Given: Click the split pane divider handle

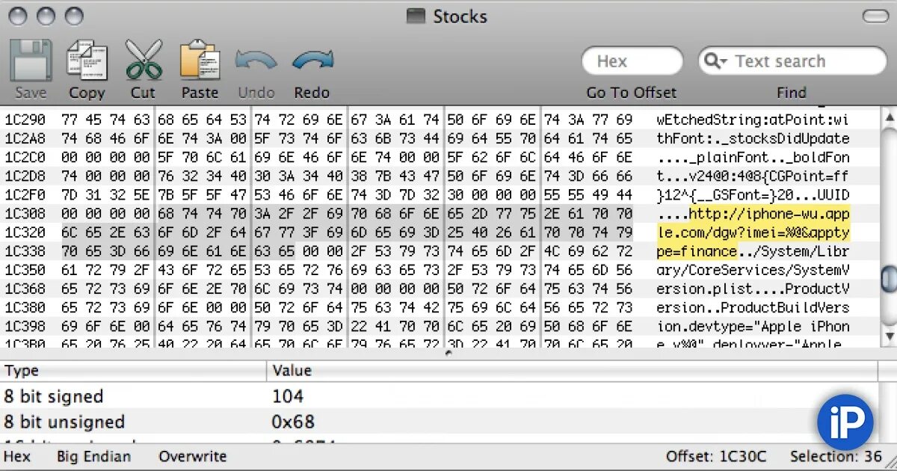Looking at the screenshot, I should point(447,353).
